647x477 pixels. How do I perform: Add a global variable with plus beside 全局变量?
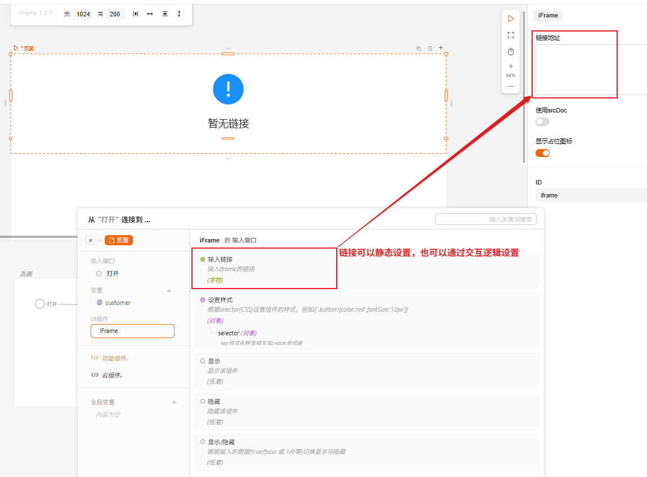174,402
